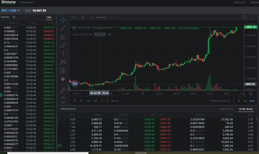Toggle log scale mode
Viewport: 259px width, 154px height.
coord(245,101)
